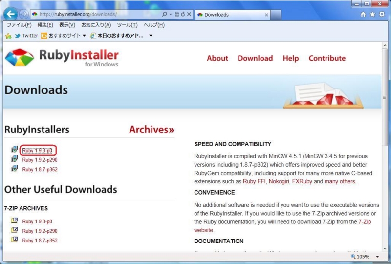Click installer icon beside first Ruby 1.9.2-p290
Screen dimensions: 391x264
[14, 159]
